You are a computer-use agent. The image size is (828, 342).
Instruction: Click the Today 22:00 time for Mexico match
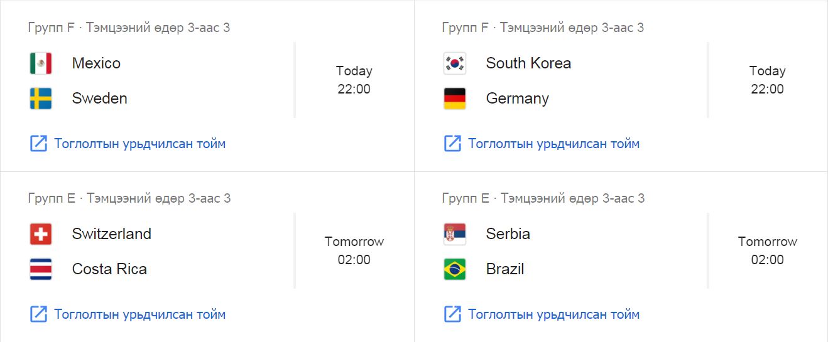tap(354, 80)
